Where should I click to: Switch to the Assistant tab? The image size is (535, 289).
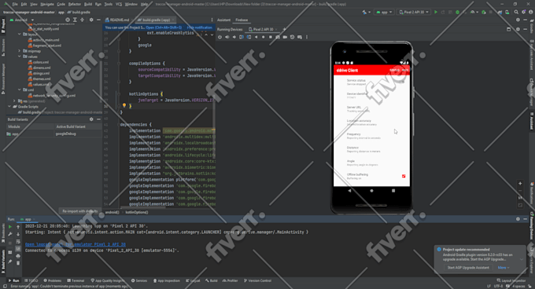(x=223, y=20)
